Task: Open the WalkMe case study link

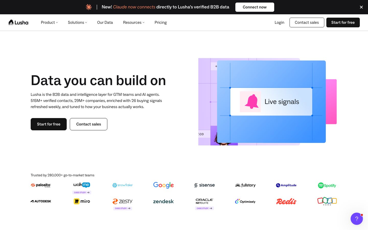Action: [82, 192]
